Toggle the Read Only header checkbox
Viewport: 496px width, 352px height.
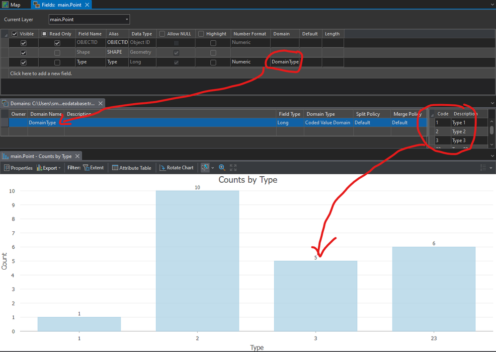tap(44, 34)
